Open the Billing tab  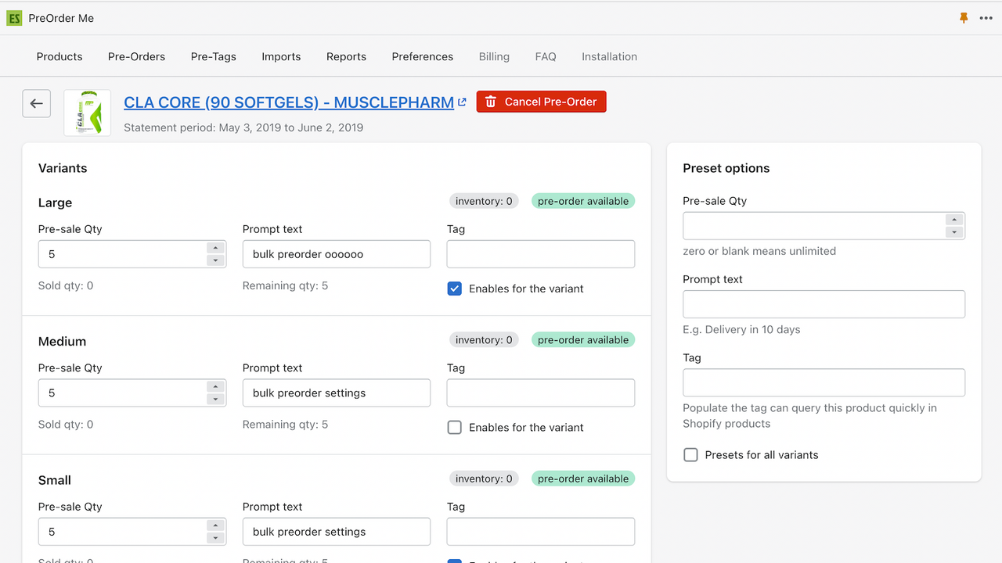click(x=494, y=56)
